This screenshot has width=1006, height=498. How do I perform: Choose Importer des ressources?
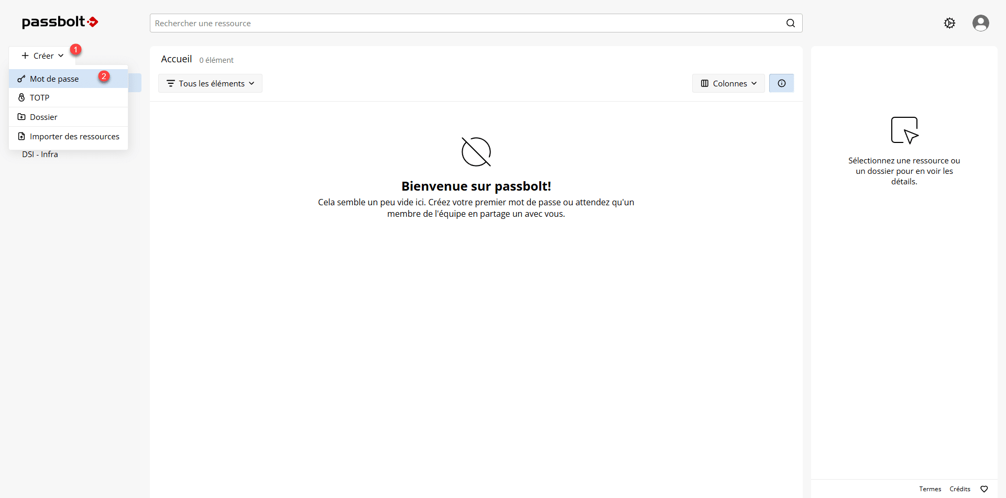coord(74,137)
